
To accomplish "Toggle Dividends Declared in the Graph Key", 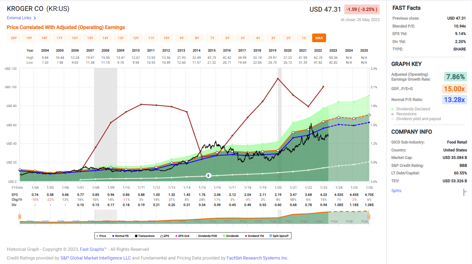I will pyautogui.click(x=411, y=109).
